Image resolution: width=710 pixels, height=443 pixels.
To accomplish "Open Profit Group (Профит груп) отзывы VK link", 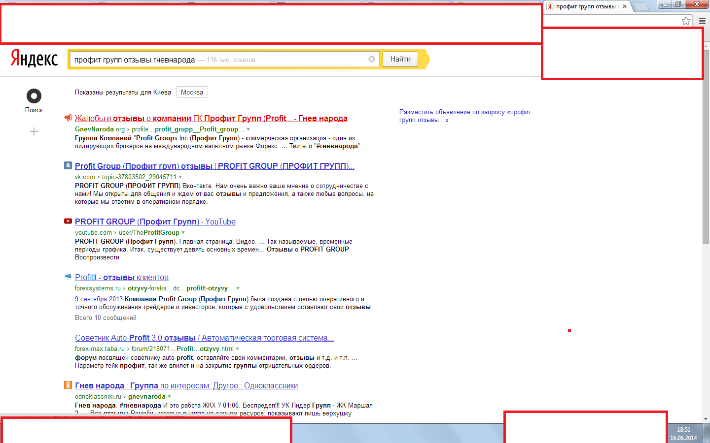I will pos(214,166).
